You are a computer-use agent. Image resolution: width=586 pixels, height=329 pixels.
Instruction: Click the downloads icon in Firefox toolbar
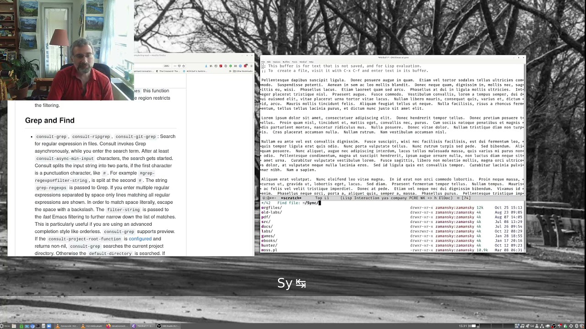tap(206, 66)
